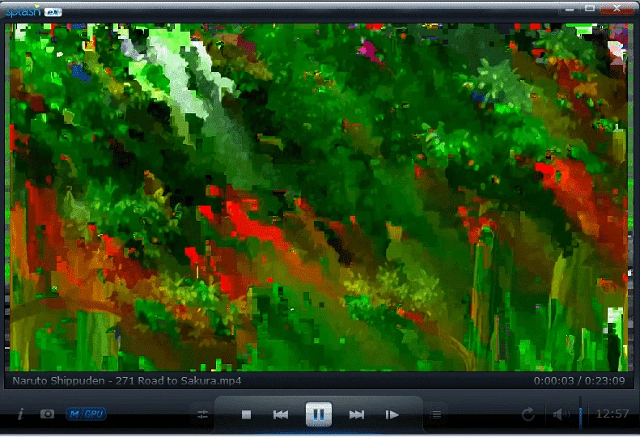The image size is (640, 437).
Task: Toggle GPU hardware acceleration
Action: 95,414
